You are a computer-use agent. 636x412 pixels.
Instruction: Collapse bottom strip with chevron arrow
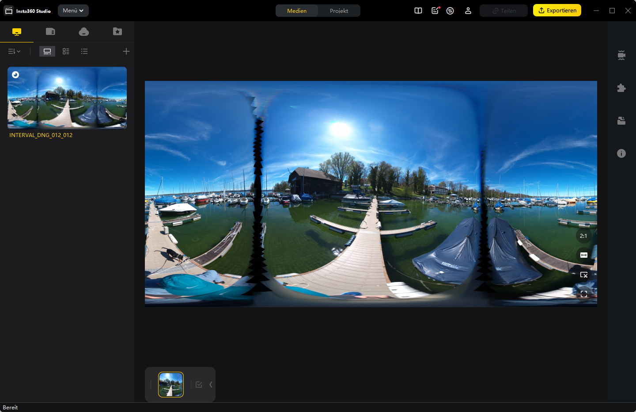pyautogui.click(x=211, y=385)
